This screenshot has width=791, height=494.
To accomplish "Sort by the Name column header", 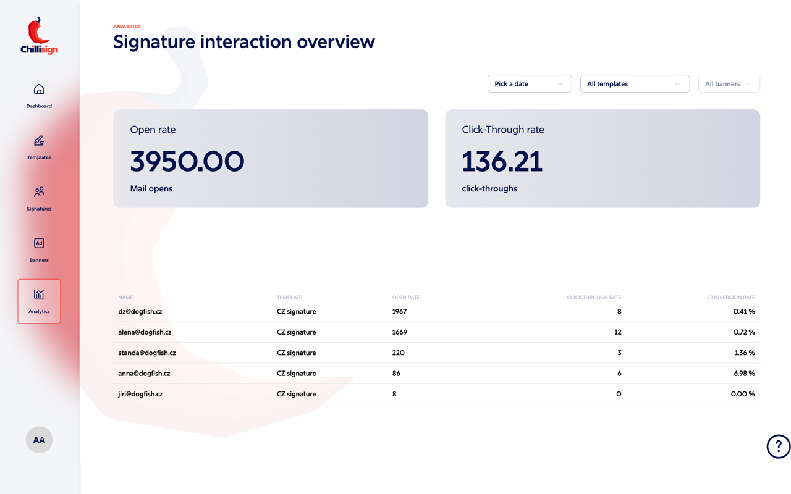I will (x=125, y=298).
